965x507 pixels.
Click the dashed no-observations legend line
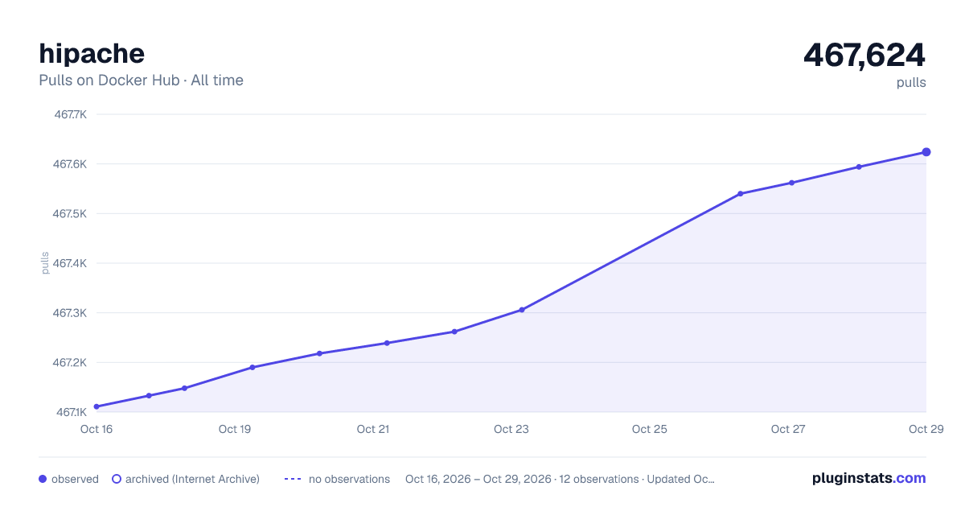click(x=293, y=479)
